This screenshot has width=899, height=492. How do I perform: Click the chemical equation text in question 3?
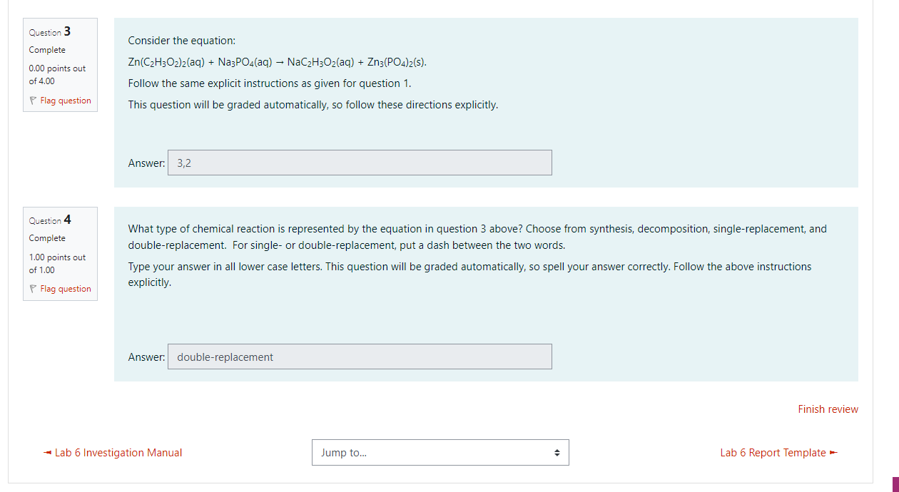point(278,63)
